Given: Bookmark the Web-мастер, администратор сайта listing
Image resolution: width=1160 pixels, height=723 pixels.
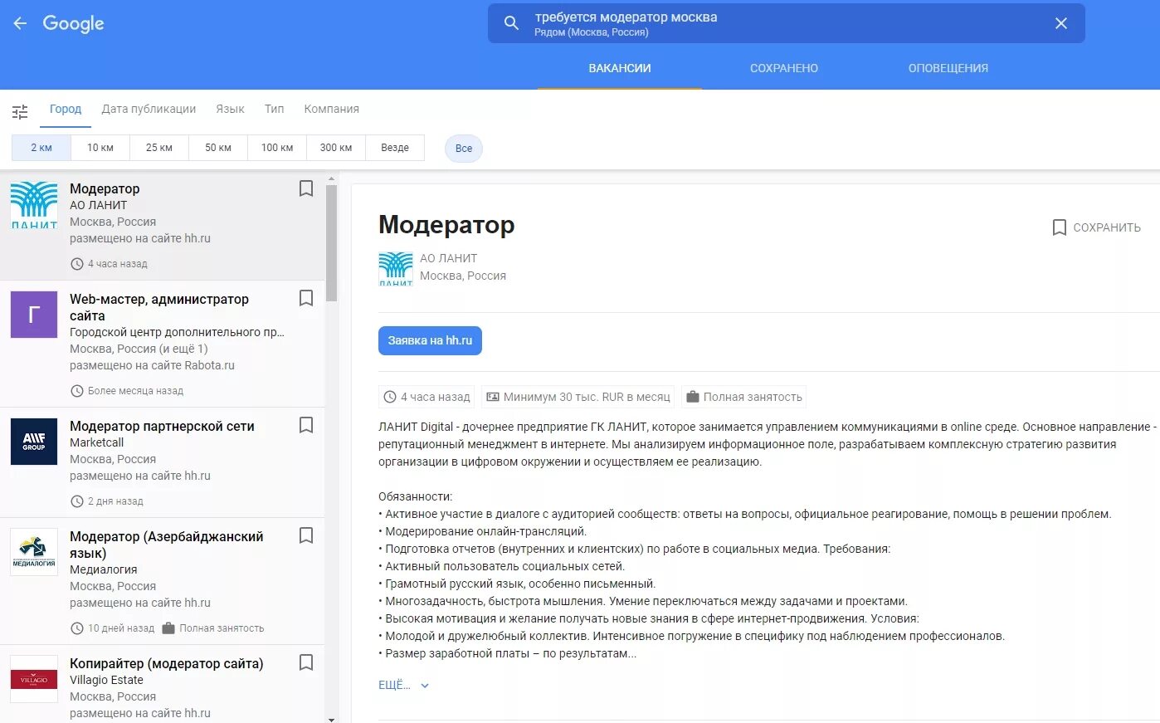Looking at the screenshot, I should coord(305,299).
